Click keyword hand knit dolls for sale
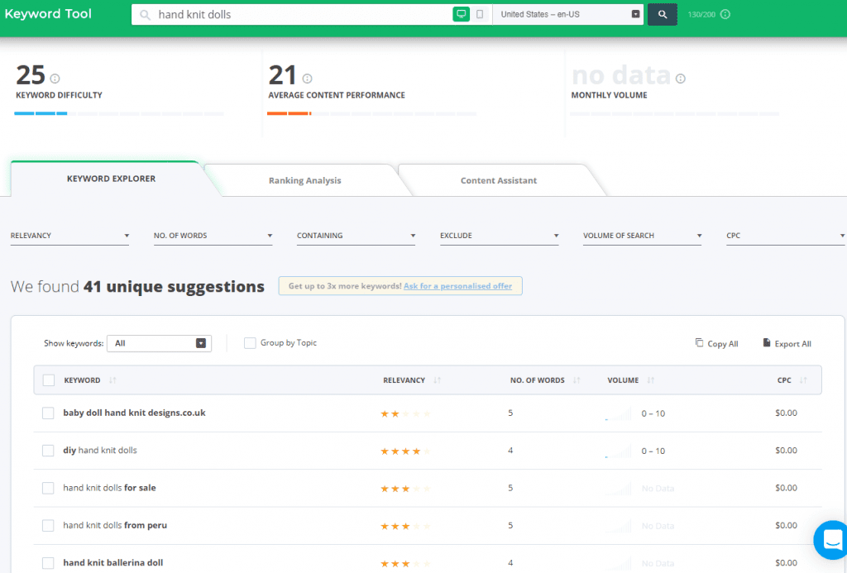The width and height of the screenshot is (847, 573). (110, 488)
